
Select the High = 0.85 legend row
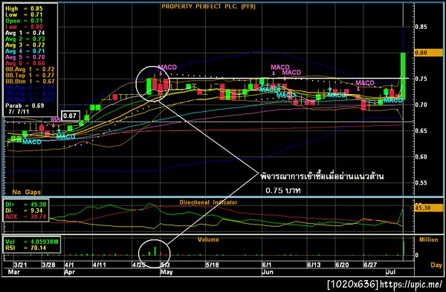pos(24,9)
